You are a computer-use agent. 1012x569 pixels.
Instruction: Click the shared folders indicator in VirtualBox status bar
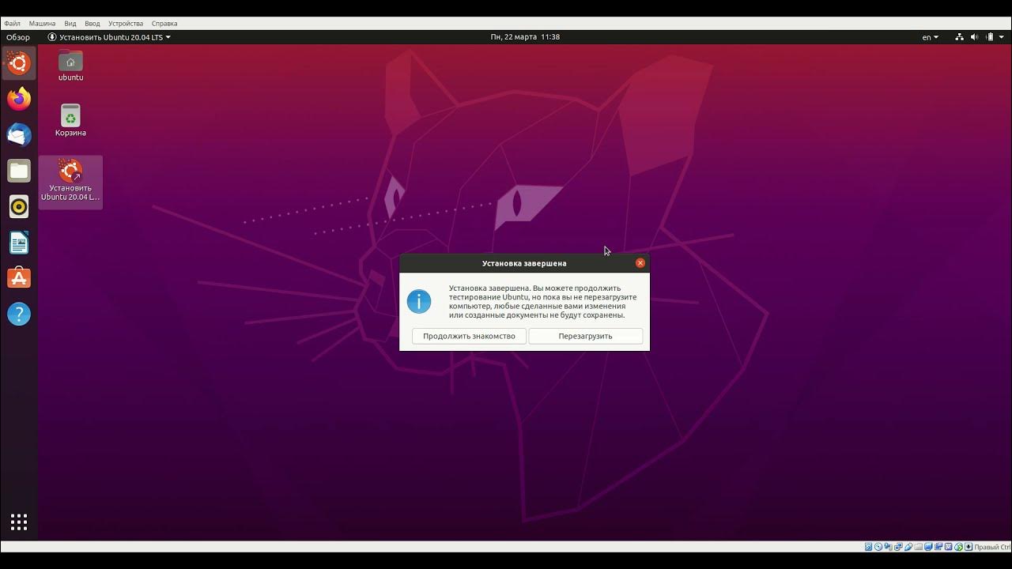coord(919,547)
